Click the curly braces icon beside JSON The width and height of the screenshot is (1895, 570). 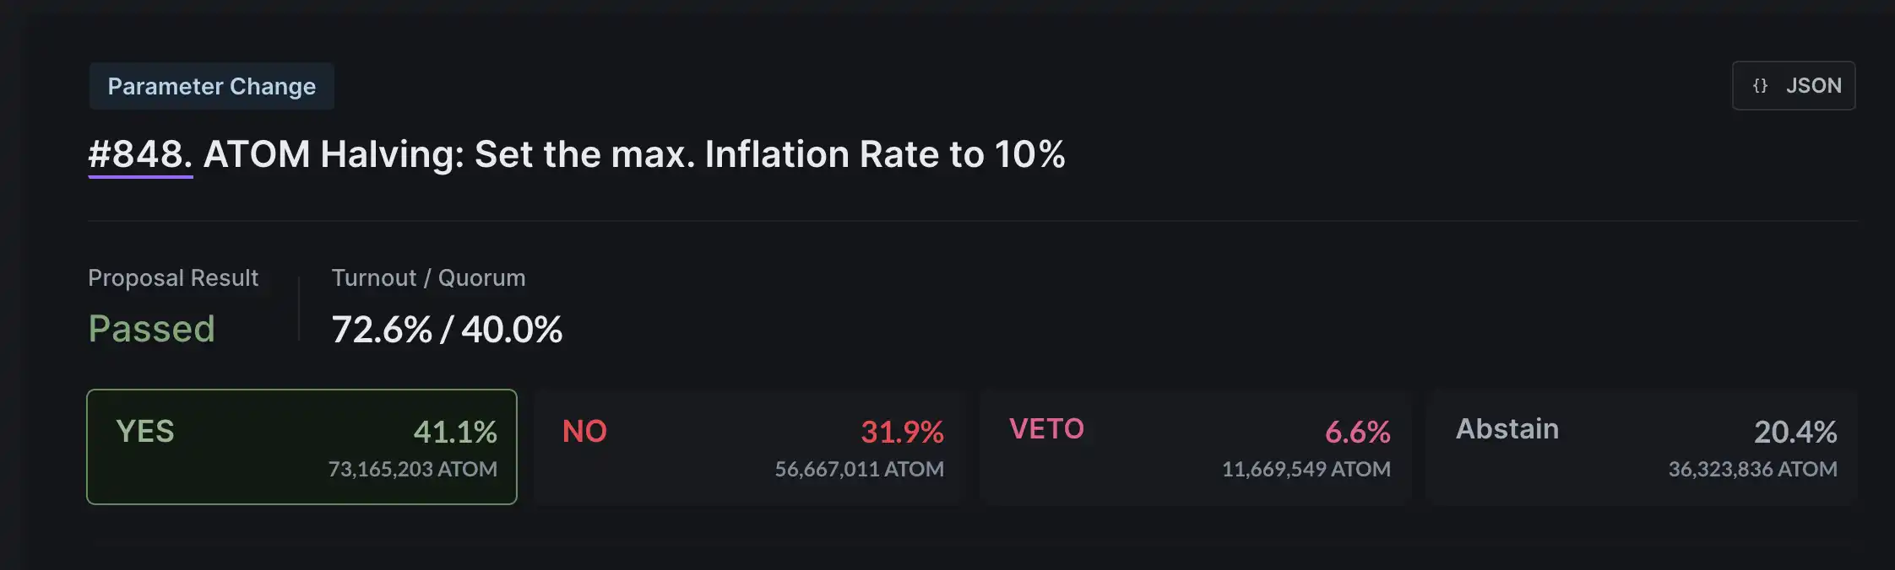click(1760, 86)
